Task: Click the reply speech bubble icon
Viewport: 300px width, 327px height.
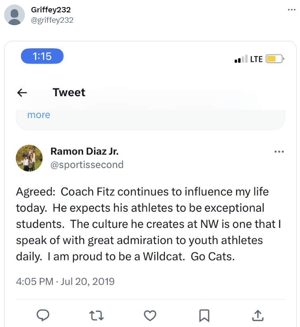Action: (x=43, y=315)
